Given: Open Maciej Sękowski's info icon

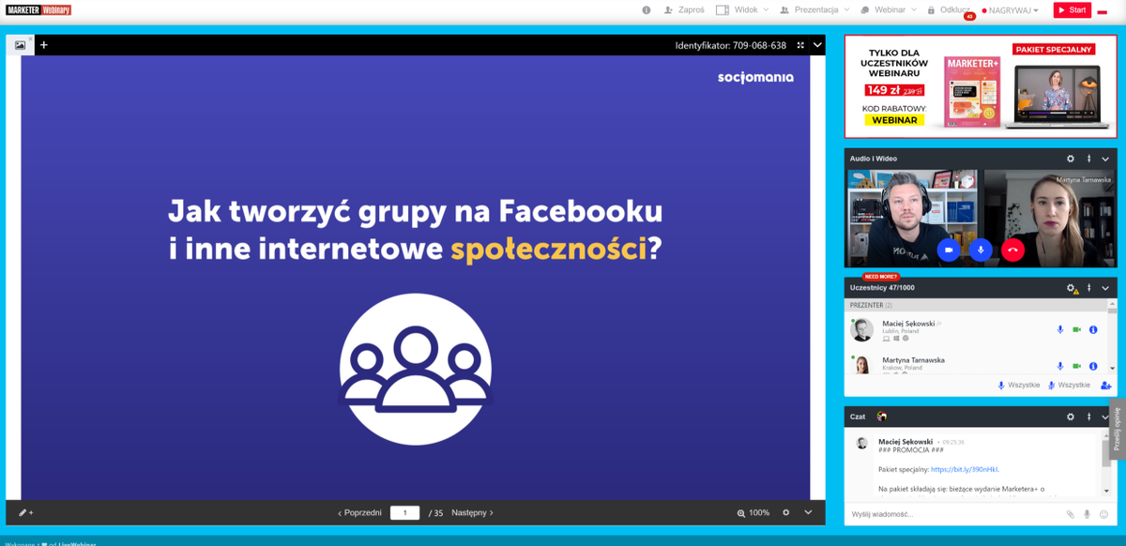Looking at the screenshot, I should tap(1093, 329).
